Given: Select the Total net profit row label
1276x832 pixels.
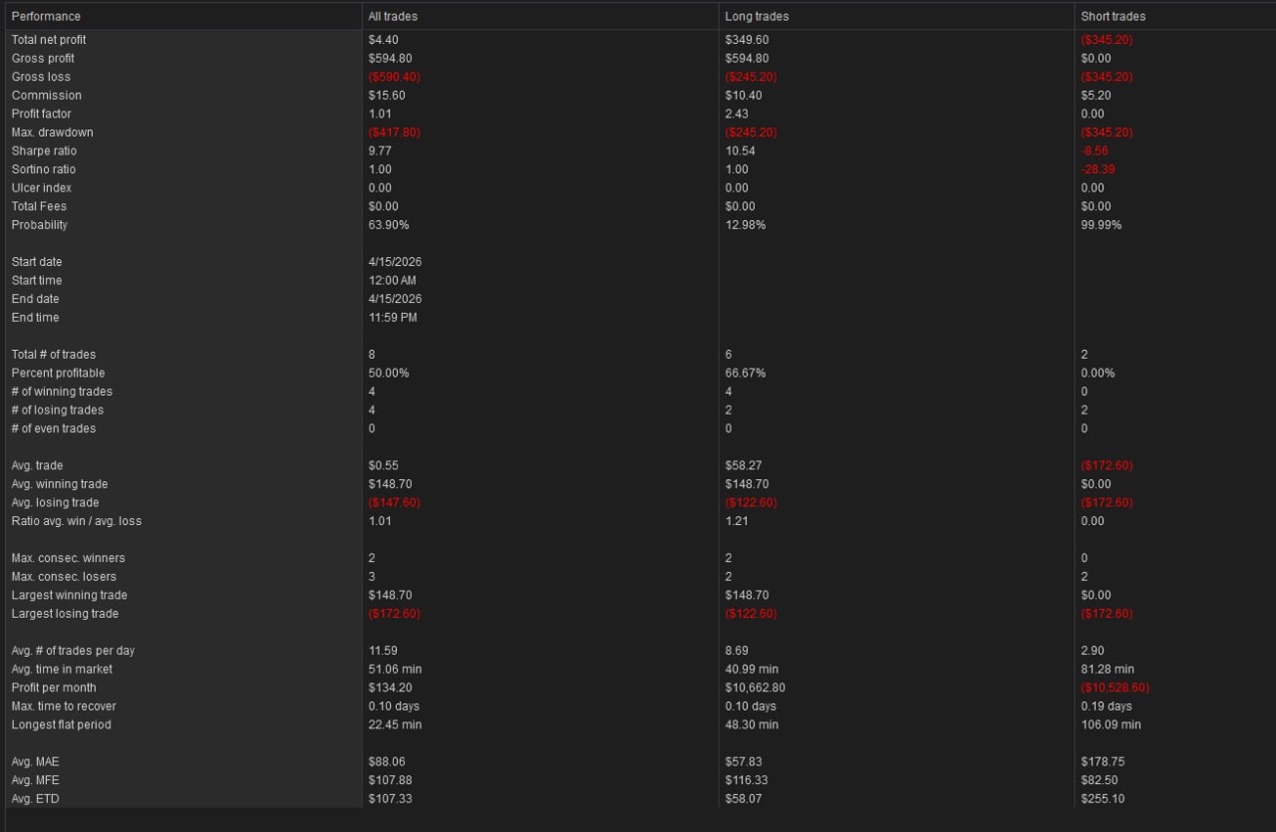Looking at the screenshot, I should (x=49, y=40).
